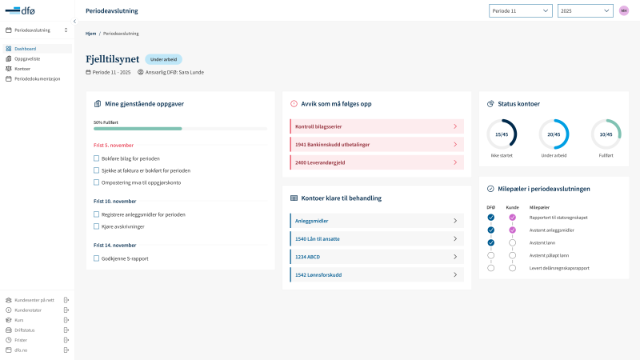The height and width of the screenshot is (360, 640).
Task: Click the pie chart icon beside Status kontoer
Action: point(490,104)
